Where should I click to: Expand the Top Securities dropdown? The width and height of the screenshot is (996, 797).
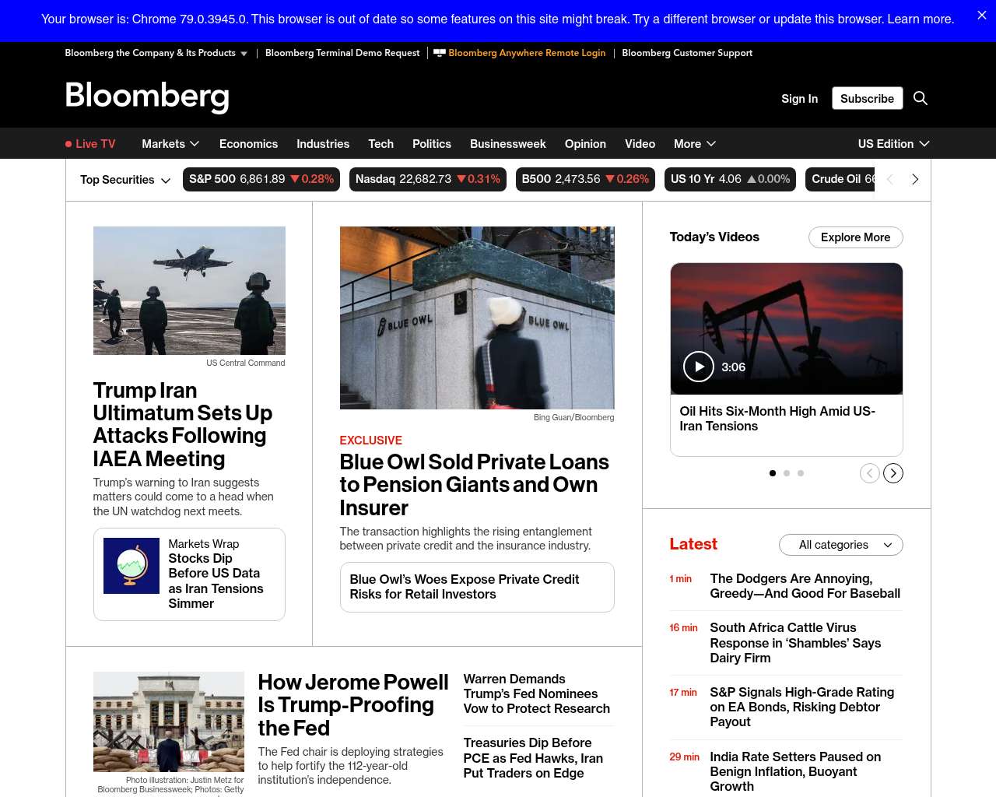click(125, 180)
